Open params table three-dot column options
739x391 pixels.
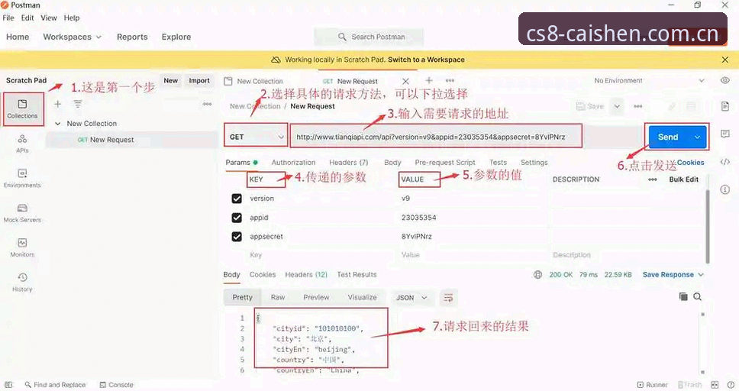[x=653, y=179]
